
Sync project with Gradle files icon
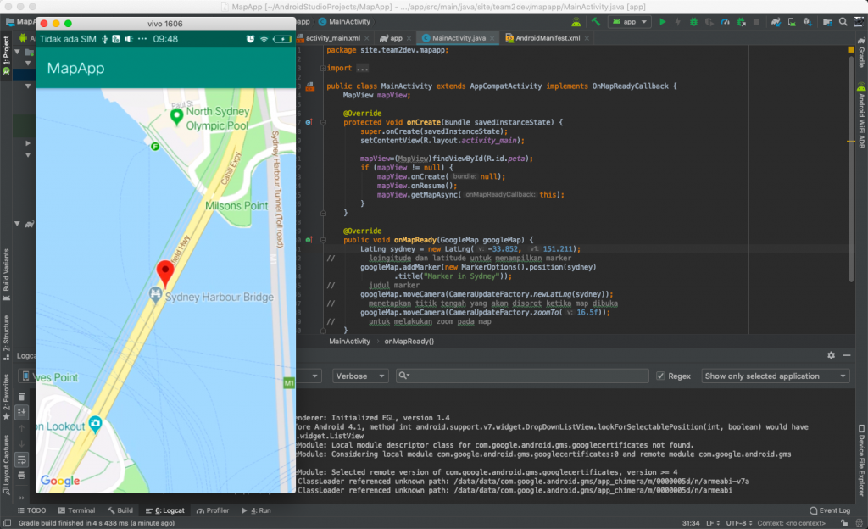[776, 22]
